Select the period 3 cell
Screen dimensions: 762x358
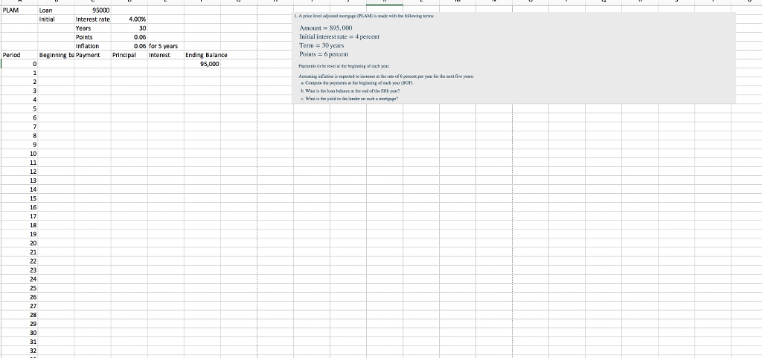tap(19, 91)
